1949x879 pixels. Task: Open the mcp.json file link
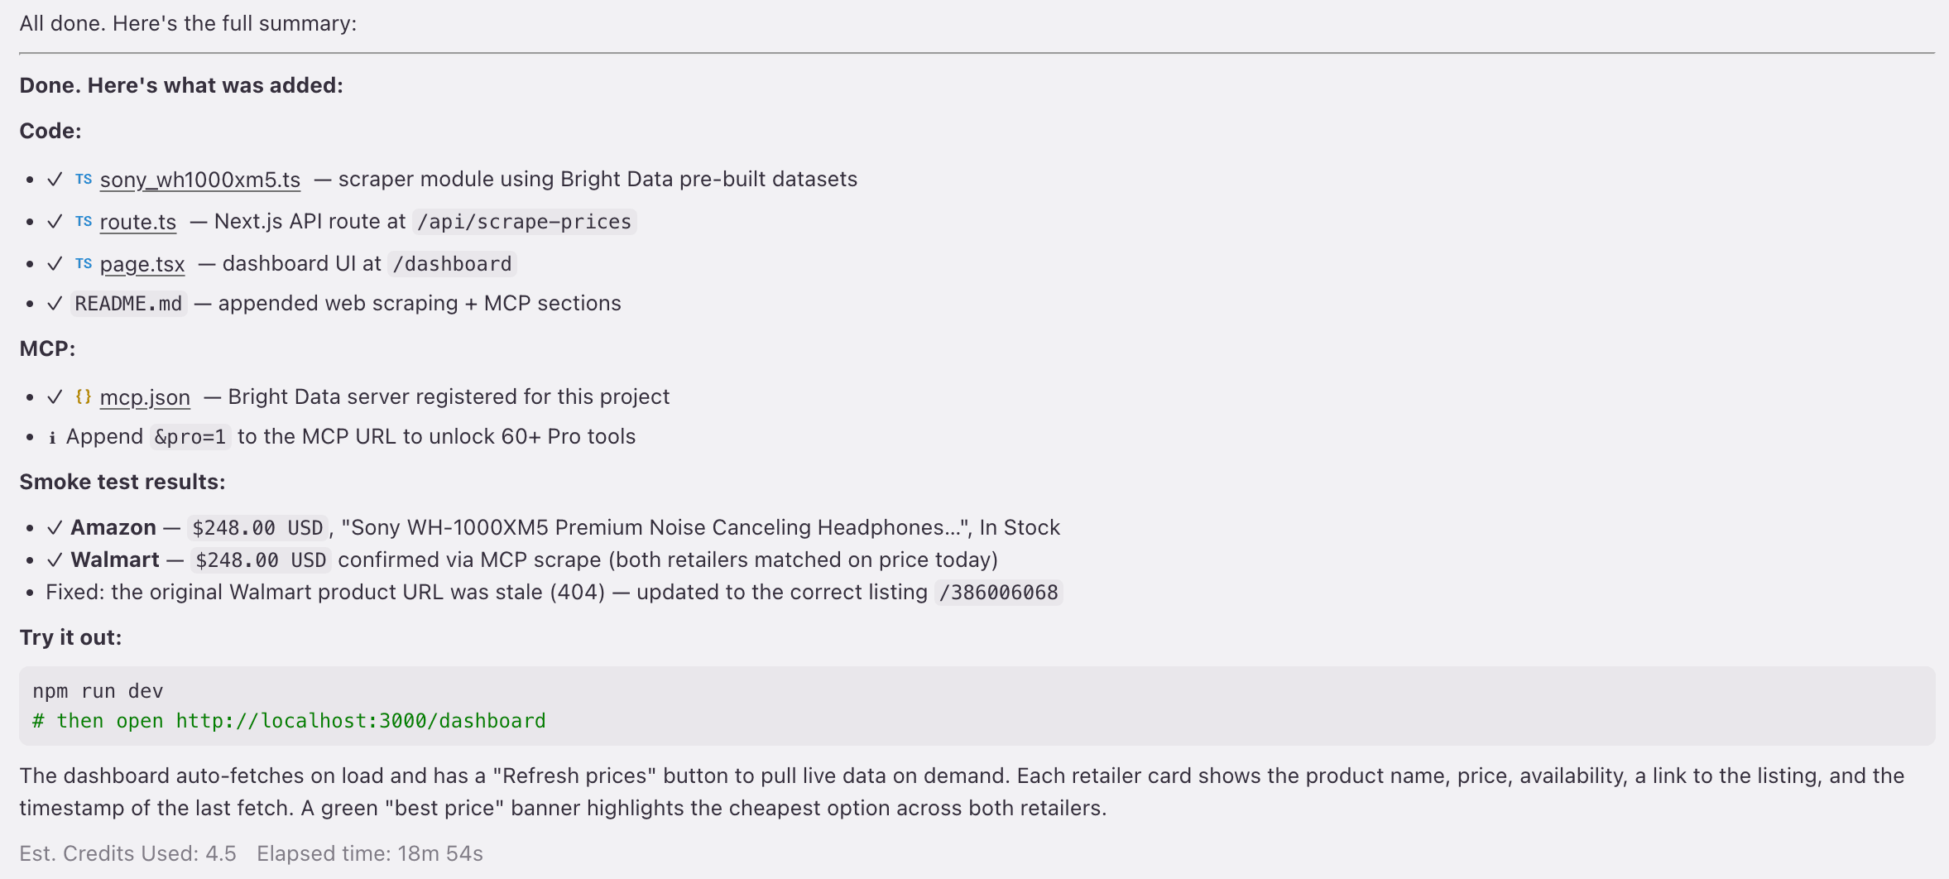click(145, 397)
